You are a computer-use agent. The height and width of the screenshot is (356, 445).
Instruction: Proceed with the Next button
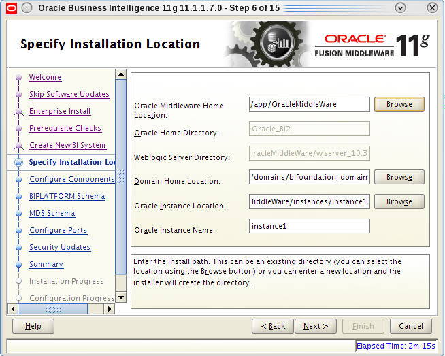coord(316,326)
